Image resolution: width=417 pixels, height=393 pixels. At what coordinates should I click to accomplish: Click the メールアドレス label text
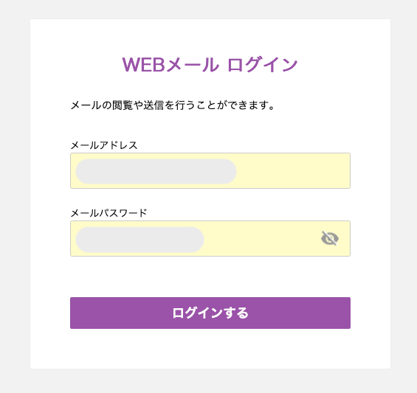[x=104, y=145]
